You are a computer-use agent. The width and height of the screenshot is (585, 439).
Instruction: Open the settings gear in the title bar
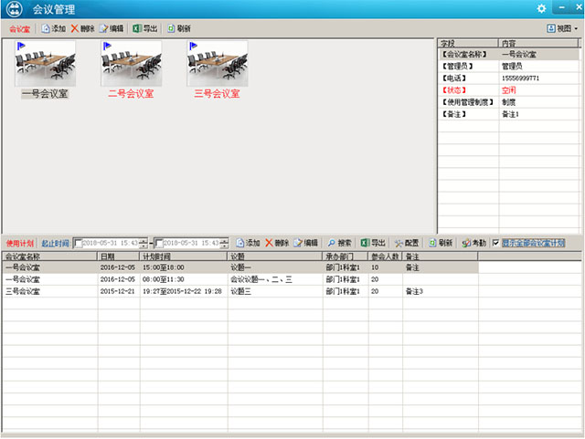tap(542, 8)
